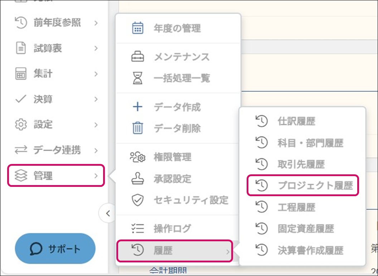Click the shield icon for セキュリティ設定

[138, 200]
